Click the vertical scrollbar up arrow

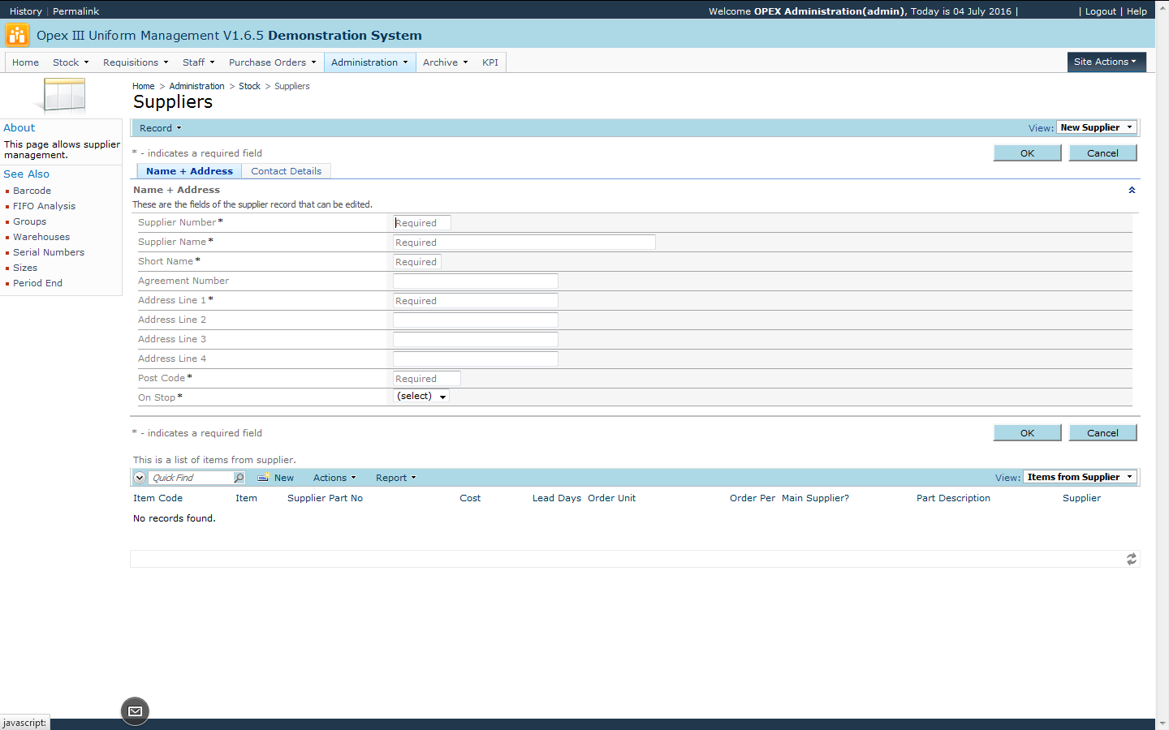[x=1163, y=6]
